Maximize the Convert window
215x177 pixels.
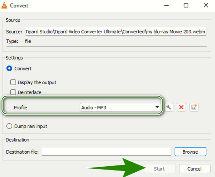186,5
